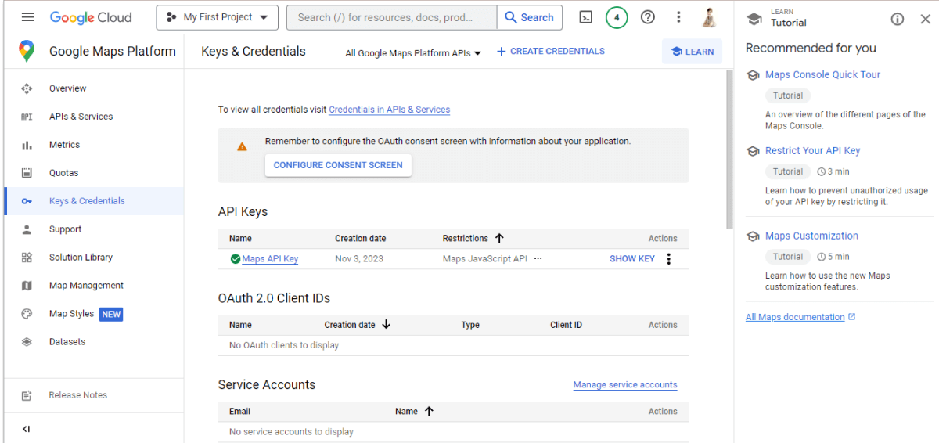The height and width of the screenshot is (443, 939).
Task: Click the search resources input field
Action: [391, 17]
